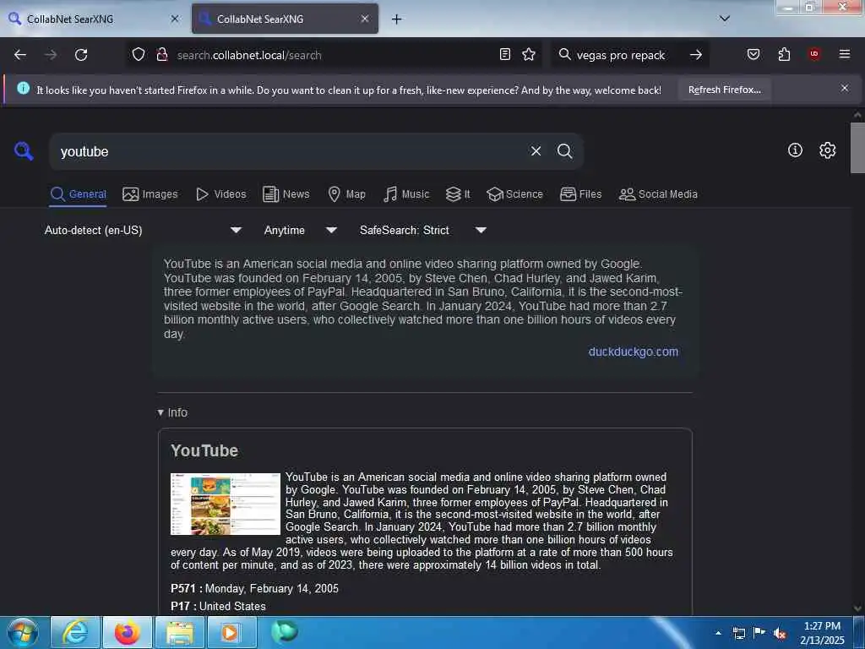Click 'P17 : United States' text
The image size is (865, 649).
click(x=218, y=606)
